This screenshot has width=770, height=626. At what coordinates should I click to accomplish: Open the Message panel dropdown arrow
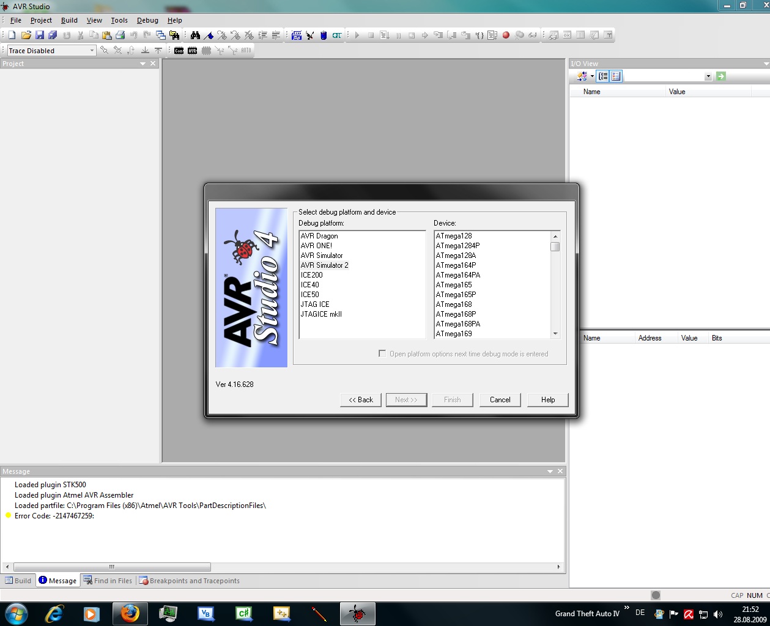tap(550, 471)
